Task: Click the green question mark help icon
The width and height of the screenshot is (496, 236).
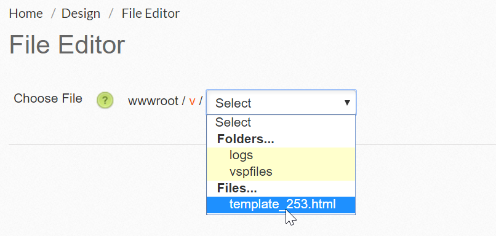Action: coord(105,100)
